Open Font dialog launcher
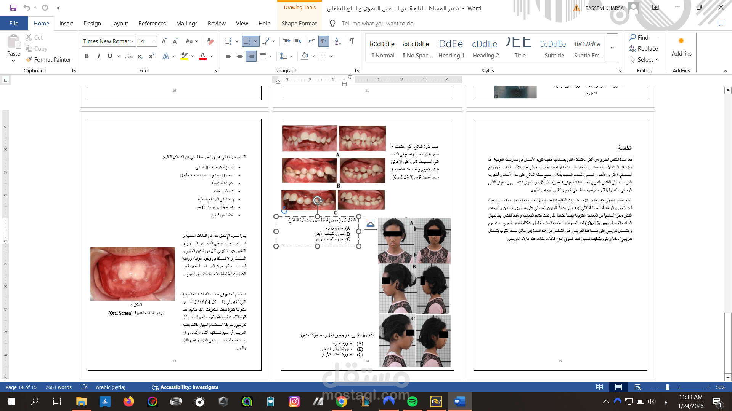Image resolution: width=732 pixels, height=411 pixels. coord(215,70)
